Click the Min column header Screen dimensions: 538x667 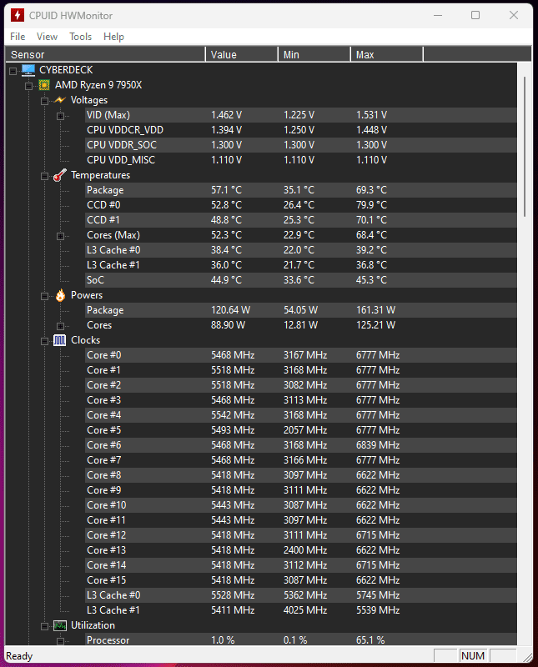click(314, 54)
